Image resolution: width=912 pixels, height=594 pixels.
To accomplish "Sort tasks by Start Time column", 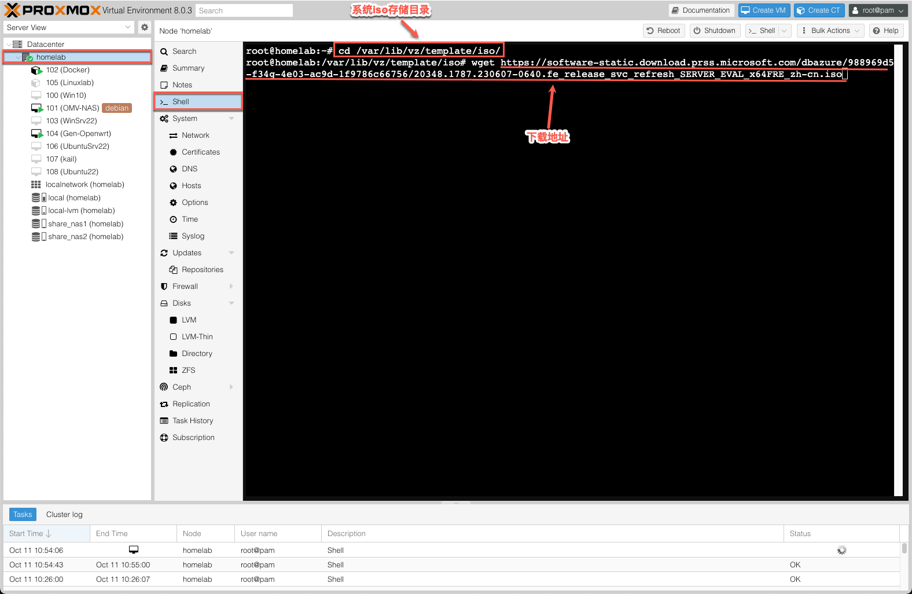I will [46, 534].
